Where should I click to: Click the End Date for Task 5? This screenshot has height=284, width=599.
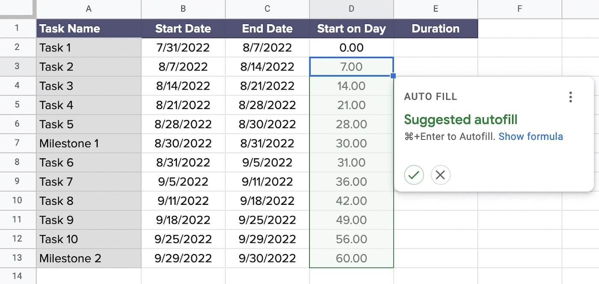pos(267,124)
